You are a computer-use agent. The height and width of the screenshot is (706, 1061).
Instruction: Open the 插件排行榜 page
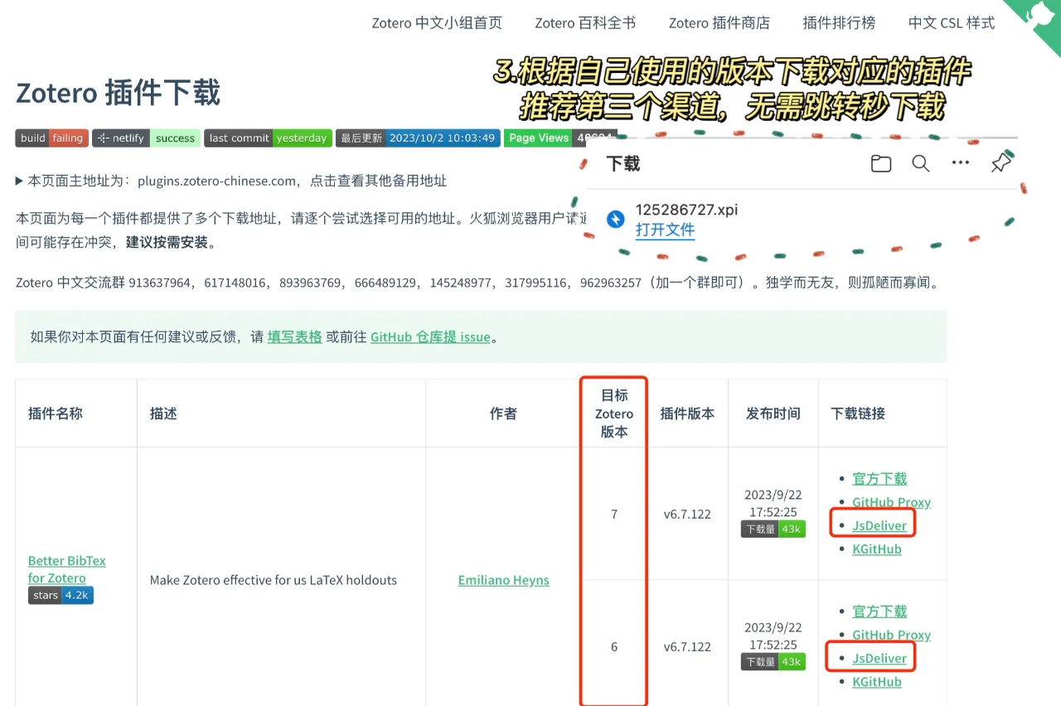tap(838, 22)
